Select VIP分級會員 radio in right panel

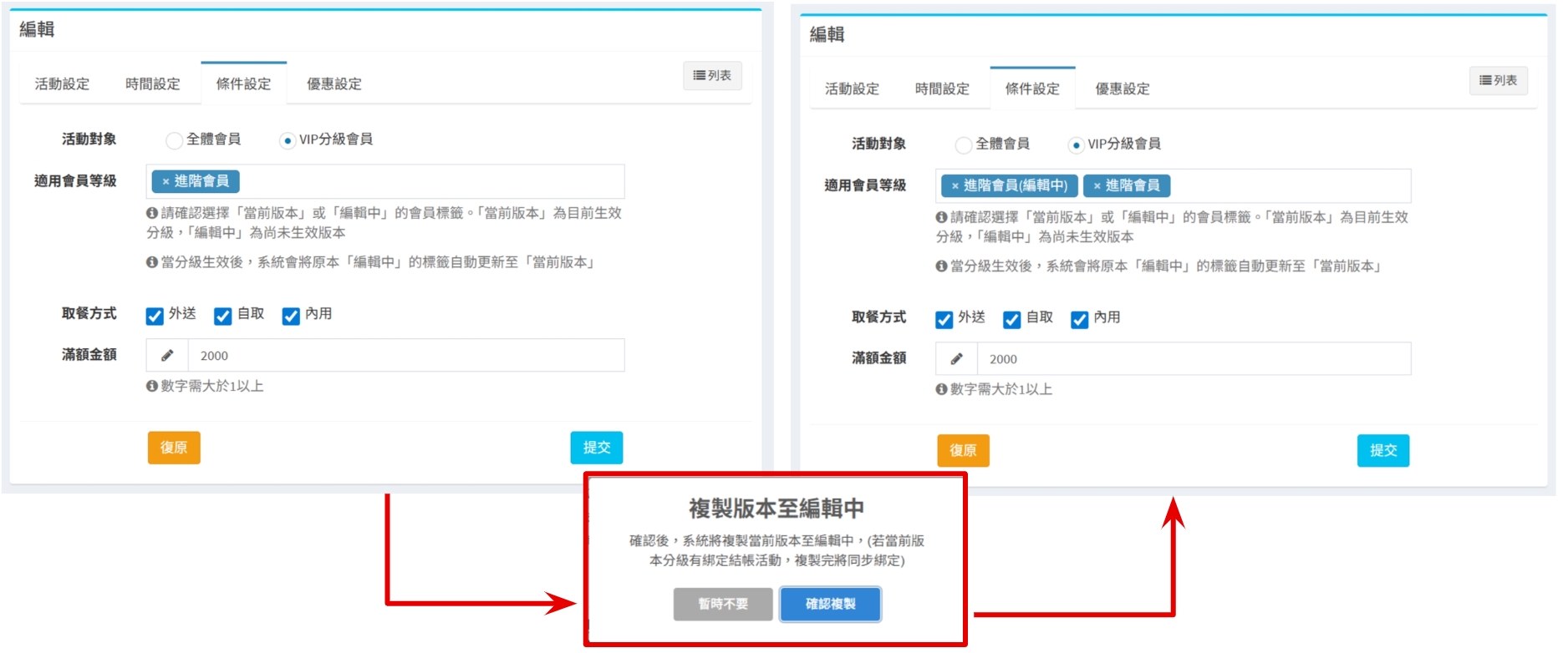[1076, 145]
